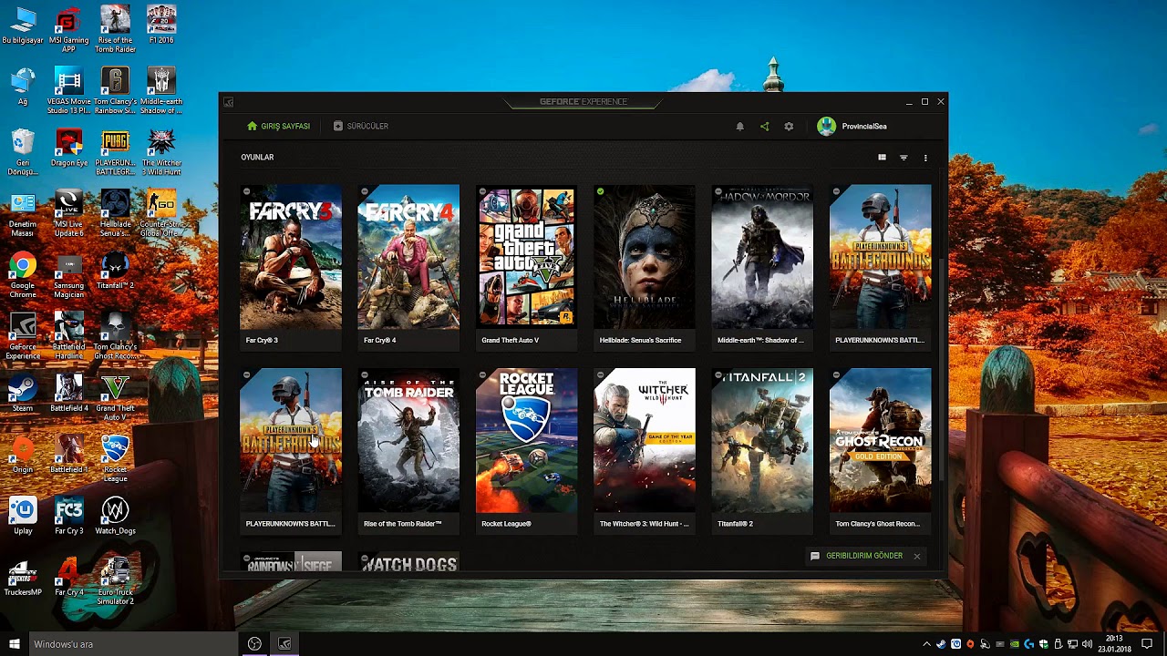
Task: Select the Dragon Eye desktop icon
Action: click(x=69, y=149)
